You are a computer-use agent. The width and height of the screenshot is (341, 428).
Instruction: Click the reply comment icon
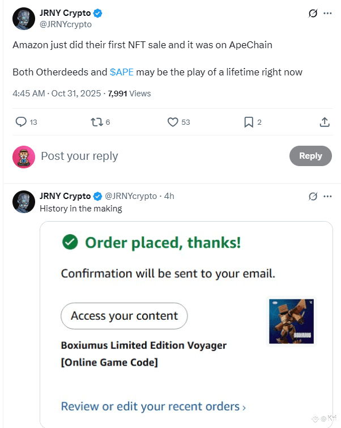click(21, 122)
